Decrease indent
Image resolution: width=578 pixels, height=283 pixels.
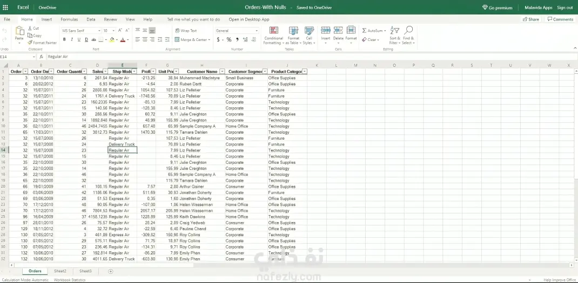pos(160,39)
